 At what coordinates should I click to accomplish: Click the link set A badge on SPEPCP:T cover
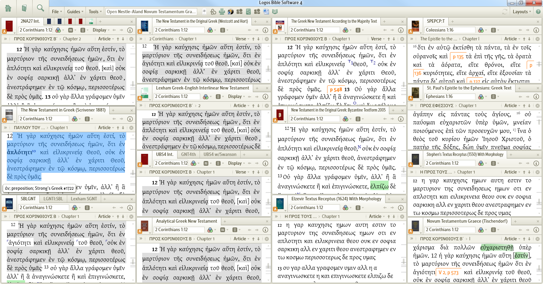pyautogui.click(x=411, y=32)
